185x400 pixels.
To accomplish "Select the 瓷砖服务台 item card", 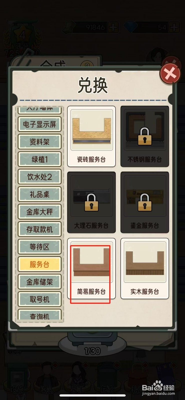I will click(x=91, y=136).
